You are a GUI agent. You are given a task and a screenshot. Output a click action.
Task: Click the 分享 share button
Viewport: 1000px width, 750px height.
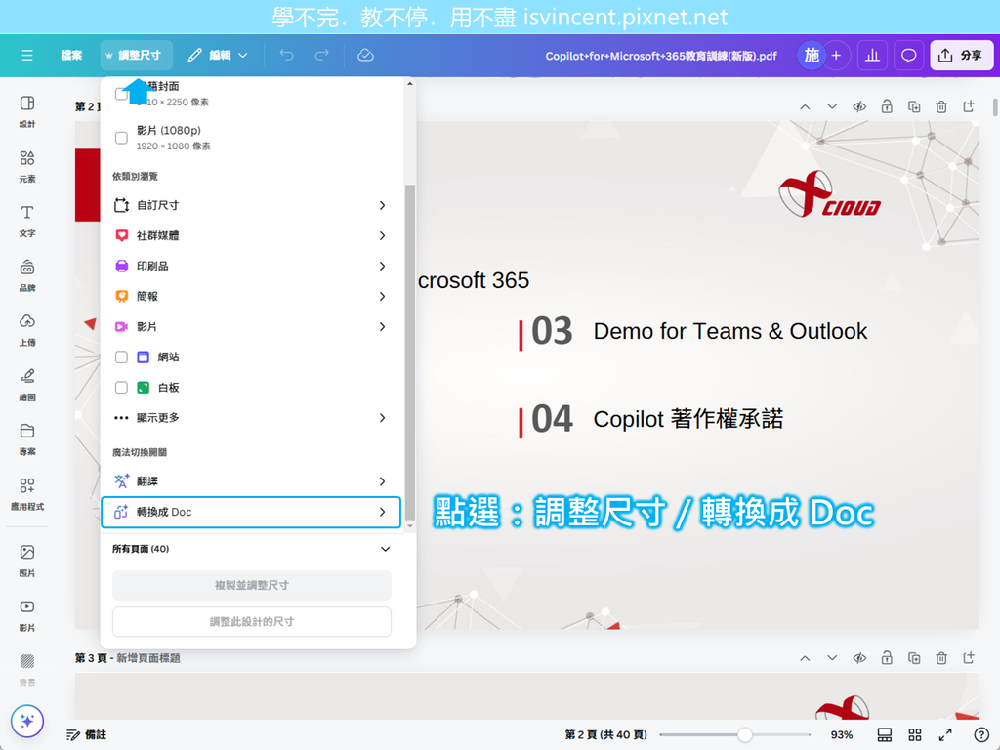(x=961, y=56)
